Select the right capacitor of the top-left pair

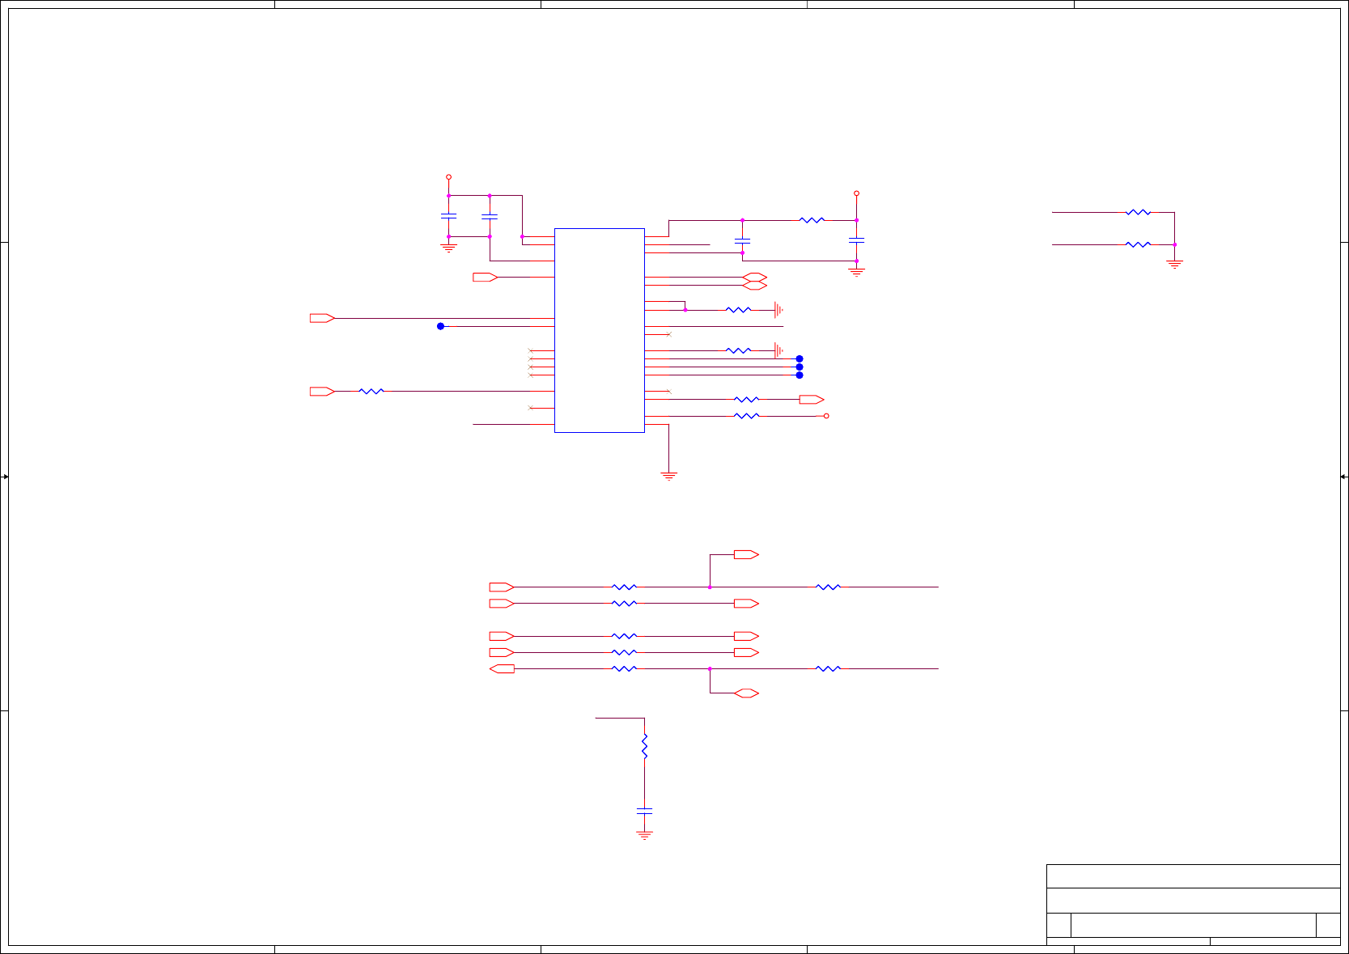coord(490,216)
